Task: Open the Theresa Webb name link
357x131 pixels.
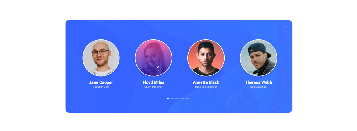Action: click(x=259, y=82)
